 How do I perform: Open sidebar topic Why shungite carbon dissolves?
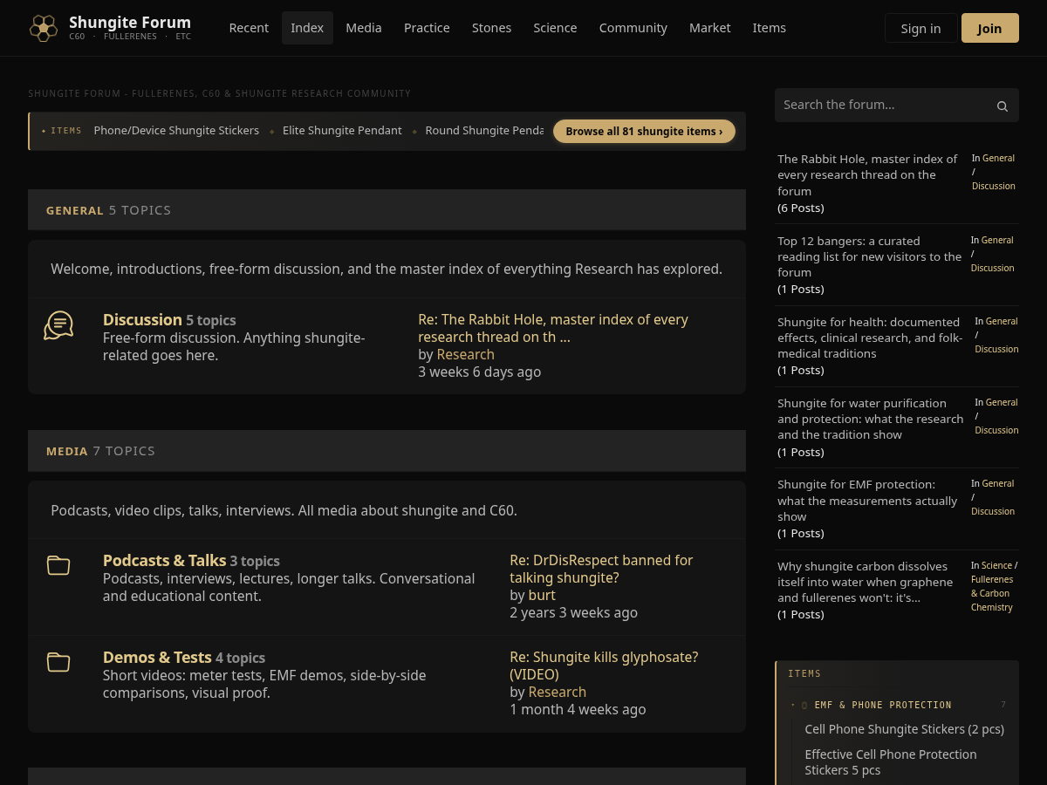click(x=865, y=582)
